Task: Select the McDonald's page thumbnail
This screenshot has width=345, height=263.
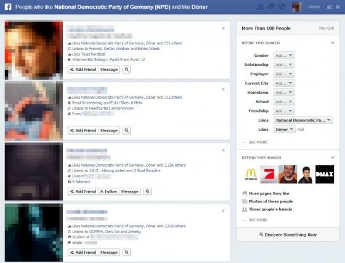Action: coord(251,174)
